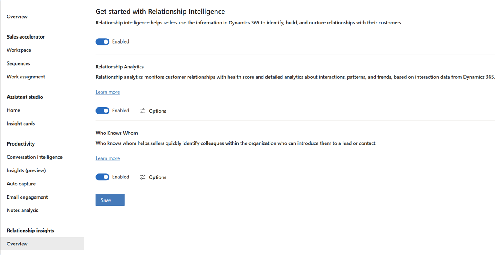The width and height of the screenshot is (497, 255).
Task: Navigate to Sequences
Action: (x=18, y=63)
